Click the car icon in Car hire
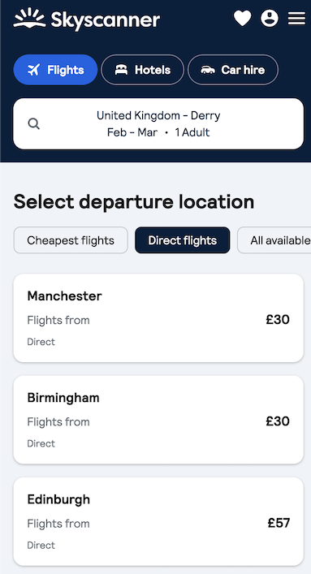The image size is (311, 574). click(x=208, y=70)
